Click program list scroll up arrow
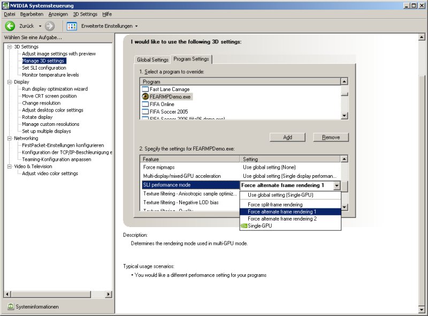This screenshot has width=428, height=316. (345, 81)
